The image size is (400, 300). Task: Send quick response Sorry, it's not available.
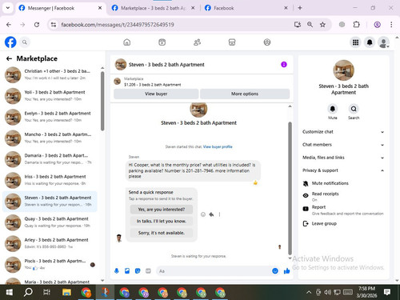point(162,233)
